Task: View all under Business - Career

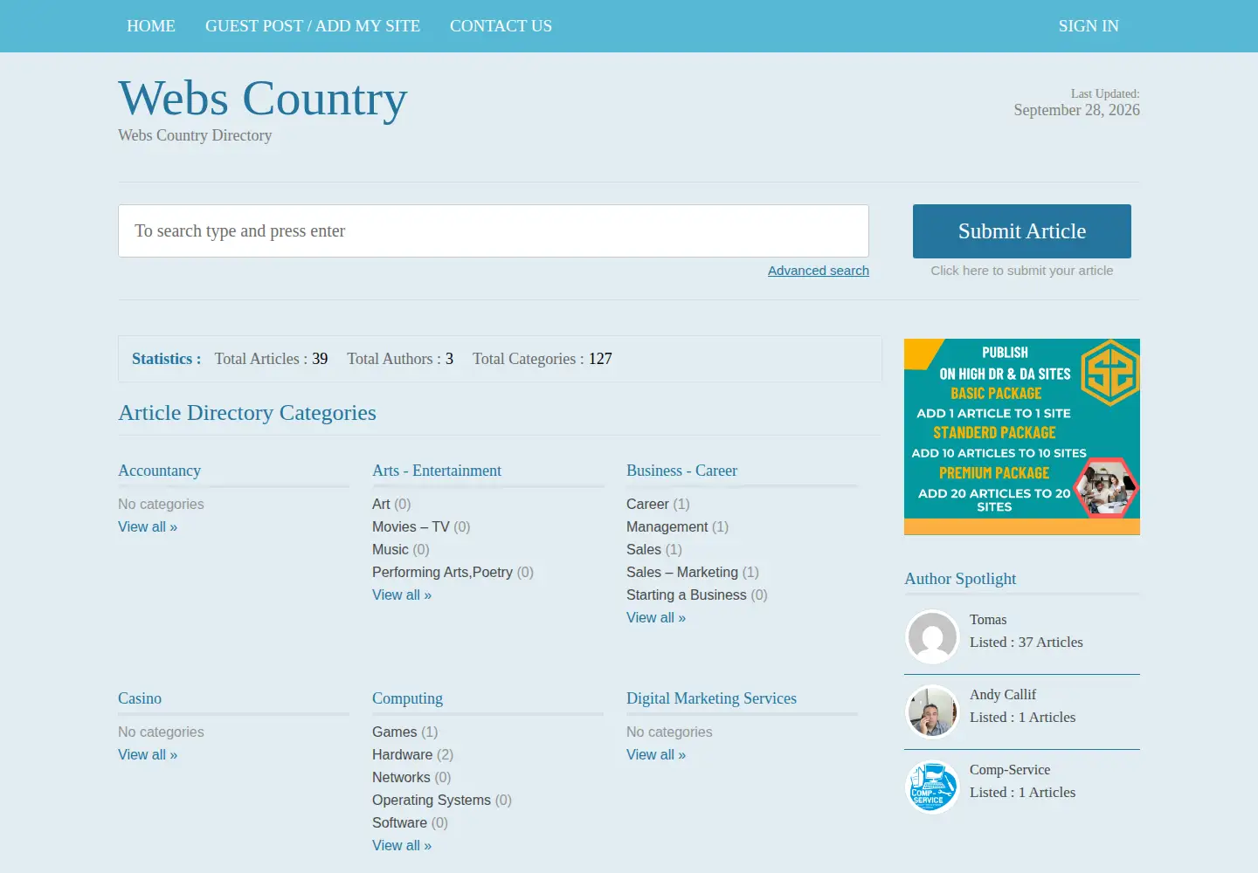Action: (656, 618)
